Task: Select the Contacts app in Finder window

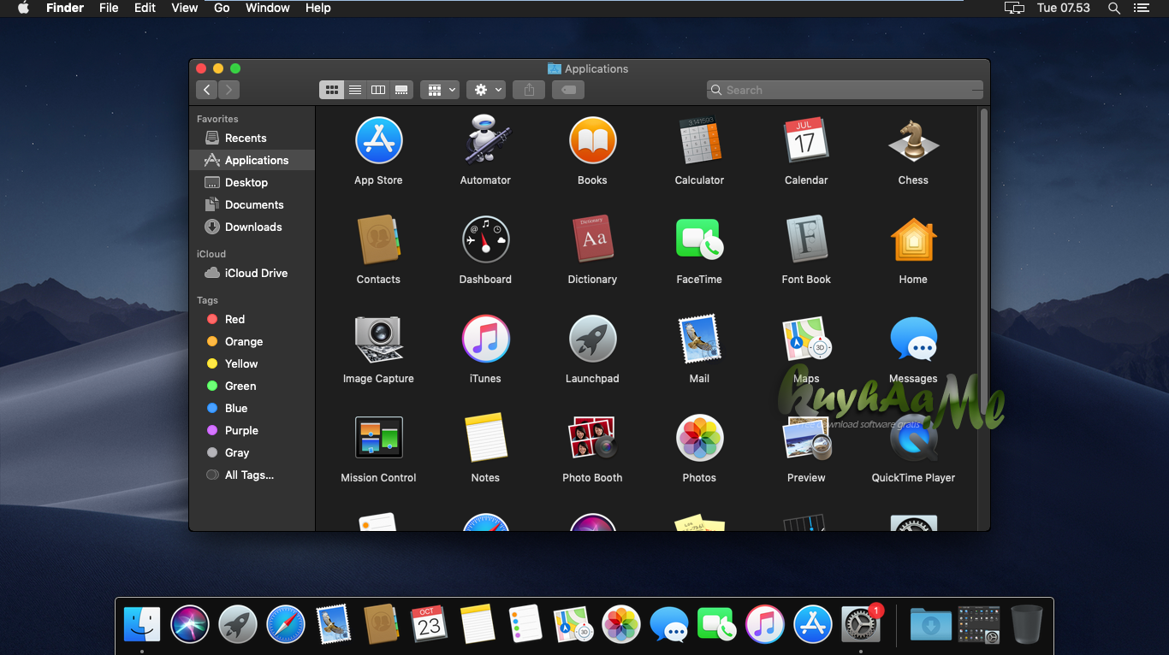Action: pyautogui.click(x=378, y=239)
